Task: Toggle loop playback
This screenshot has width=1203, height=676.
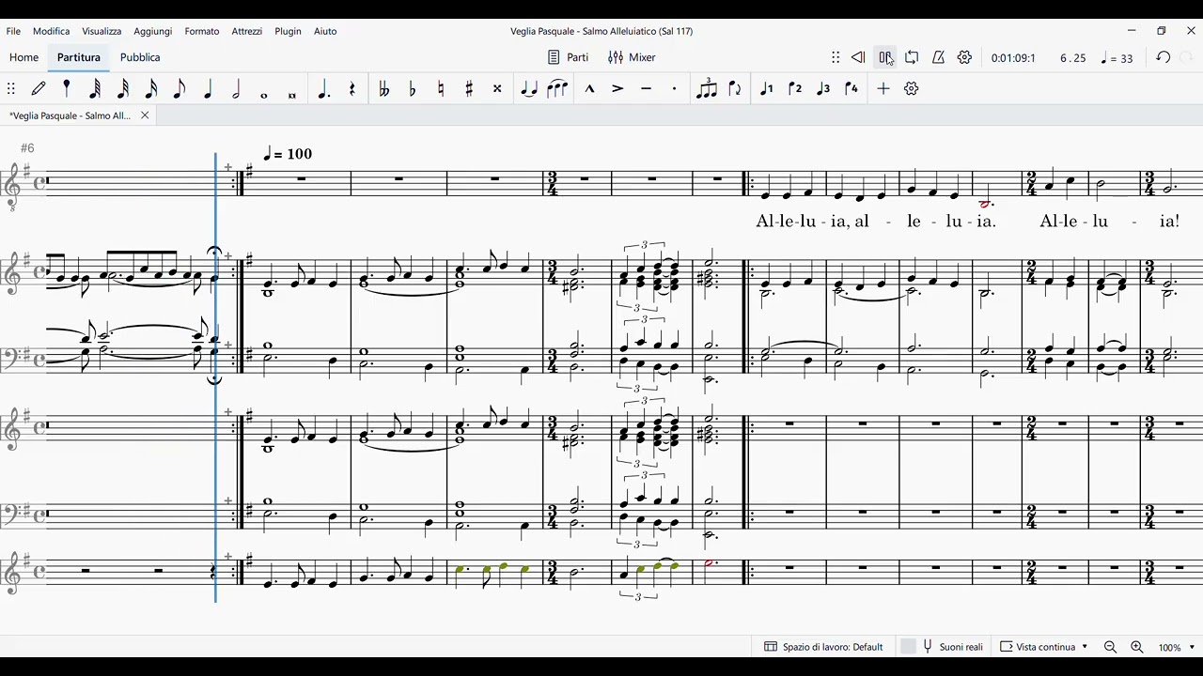Action: 912,57
